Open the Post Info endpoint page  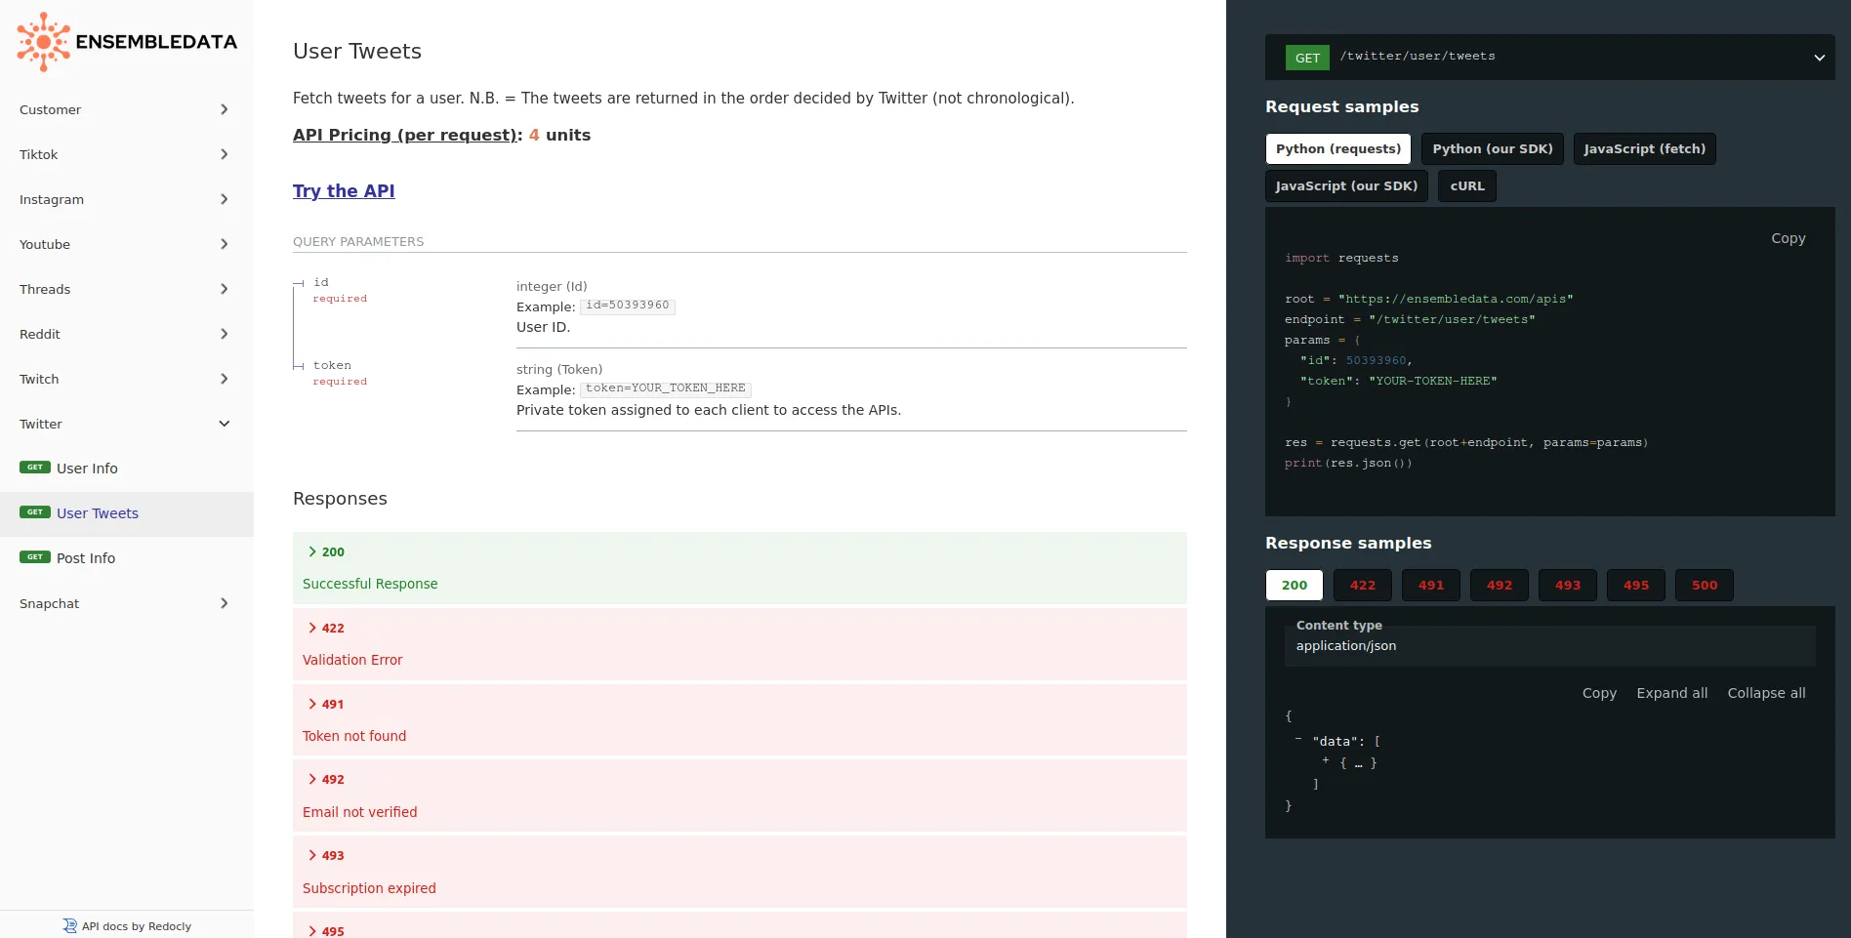pos(127,558)
